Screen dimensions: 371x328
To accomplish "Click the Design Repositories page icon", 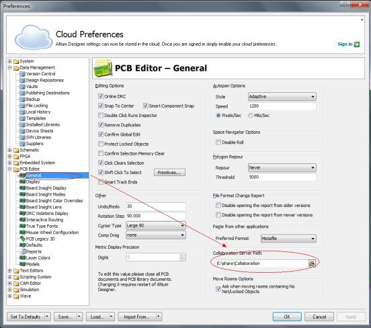I will tap(22, 80).
